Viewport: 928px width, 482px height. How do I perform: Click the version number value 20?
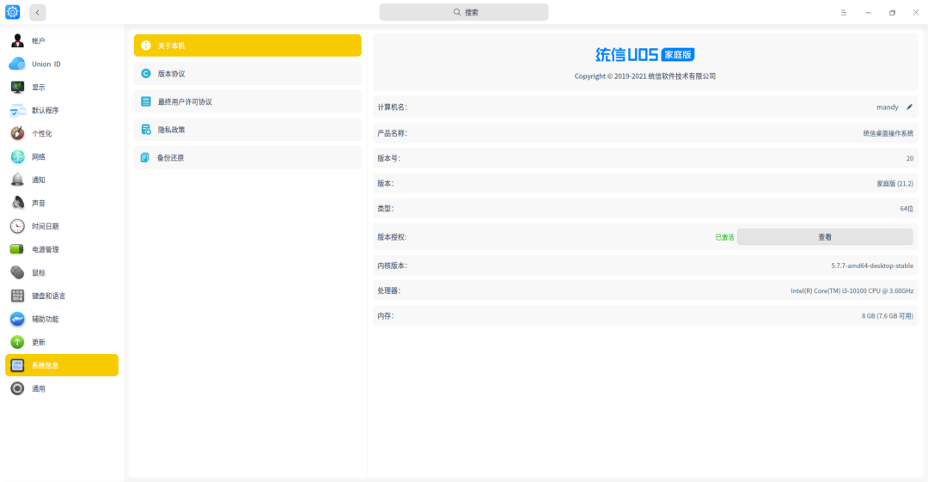pos(910,158)
